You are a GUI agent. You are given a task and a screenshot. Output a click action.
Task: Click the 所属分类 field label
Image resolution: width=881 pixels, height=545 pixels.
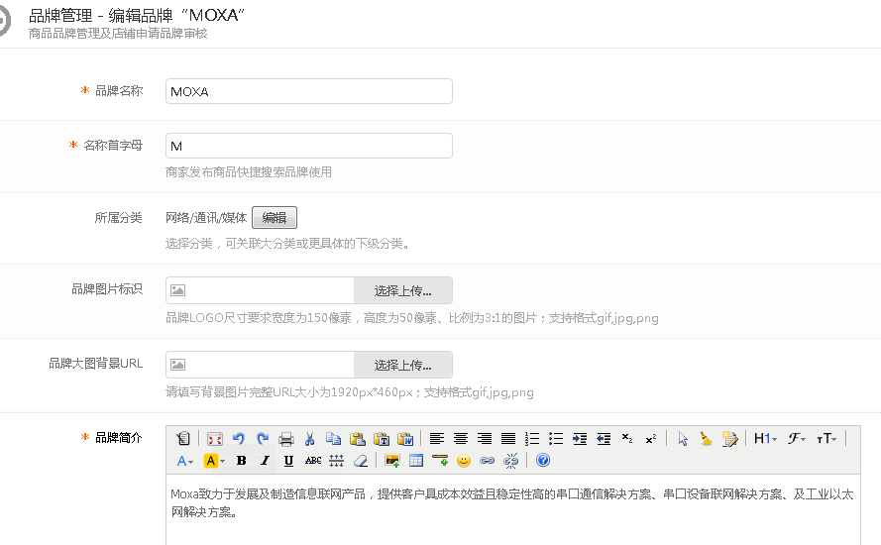point(119,218)
